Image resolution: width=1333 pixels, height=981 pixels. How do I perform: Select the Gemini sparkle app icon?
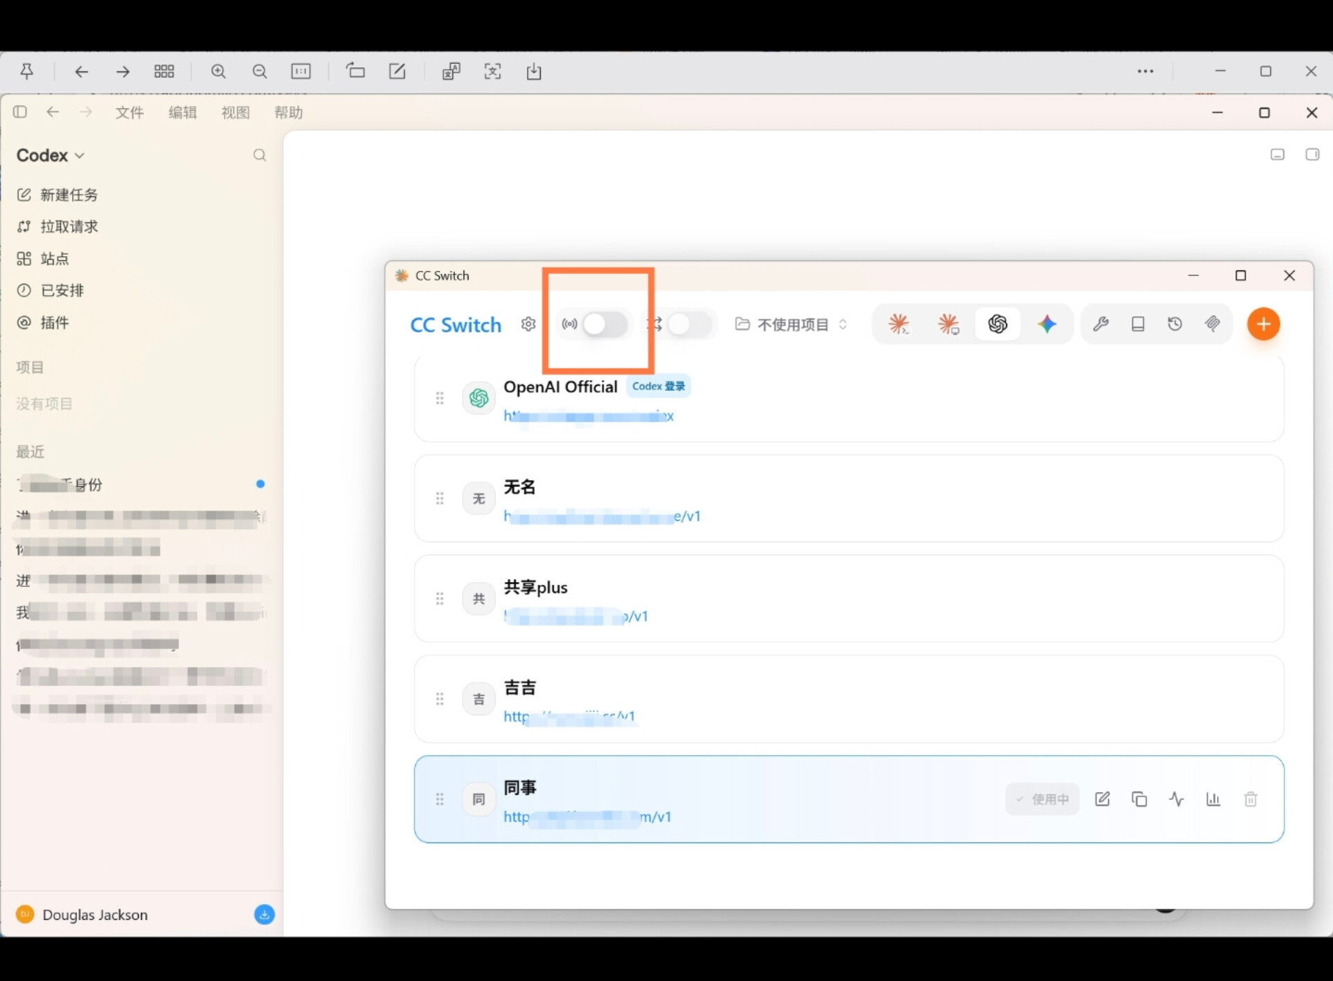(1047, 324)
